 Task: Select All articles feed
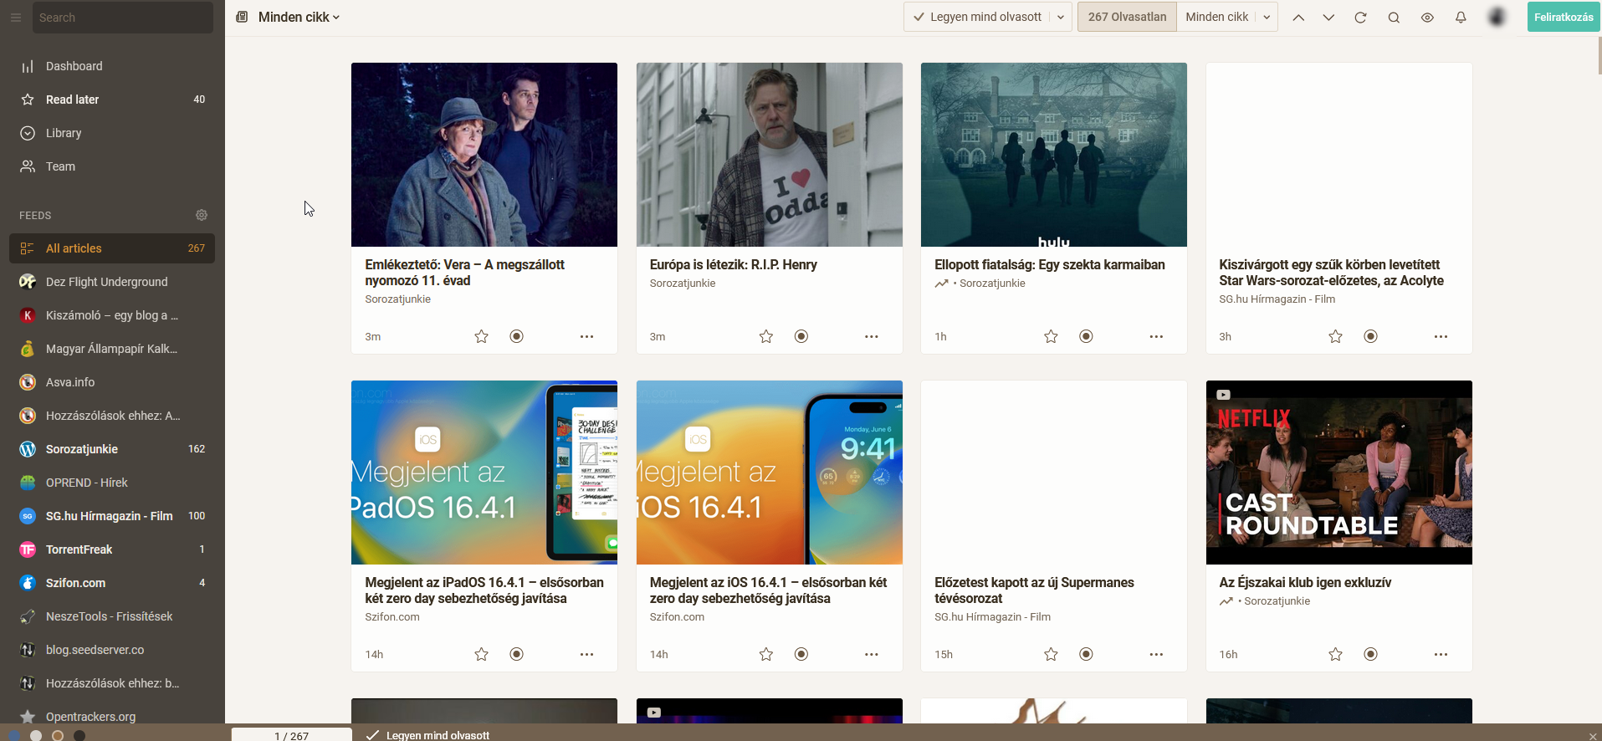click(x=112, y=248)
